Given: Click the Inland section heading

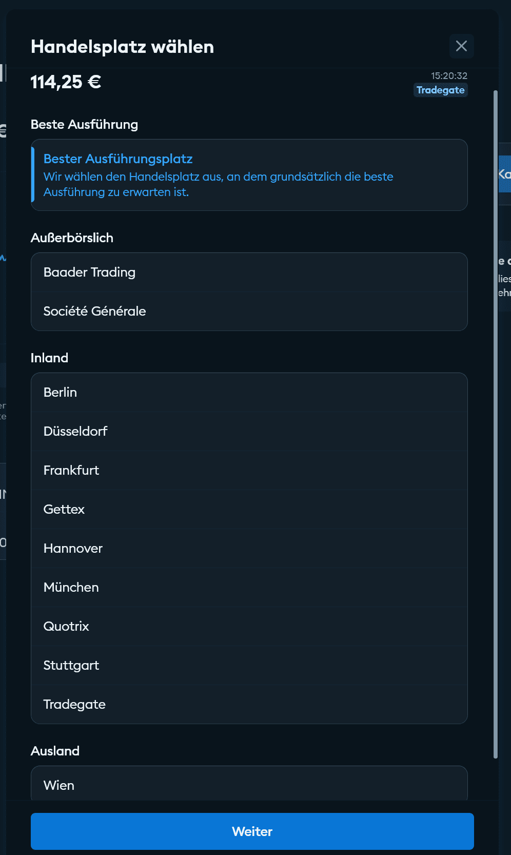Looking at the screenshot, I should (x=49, y=358).
